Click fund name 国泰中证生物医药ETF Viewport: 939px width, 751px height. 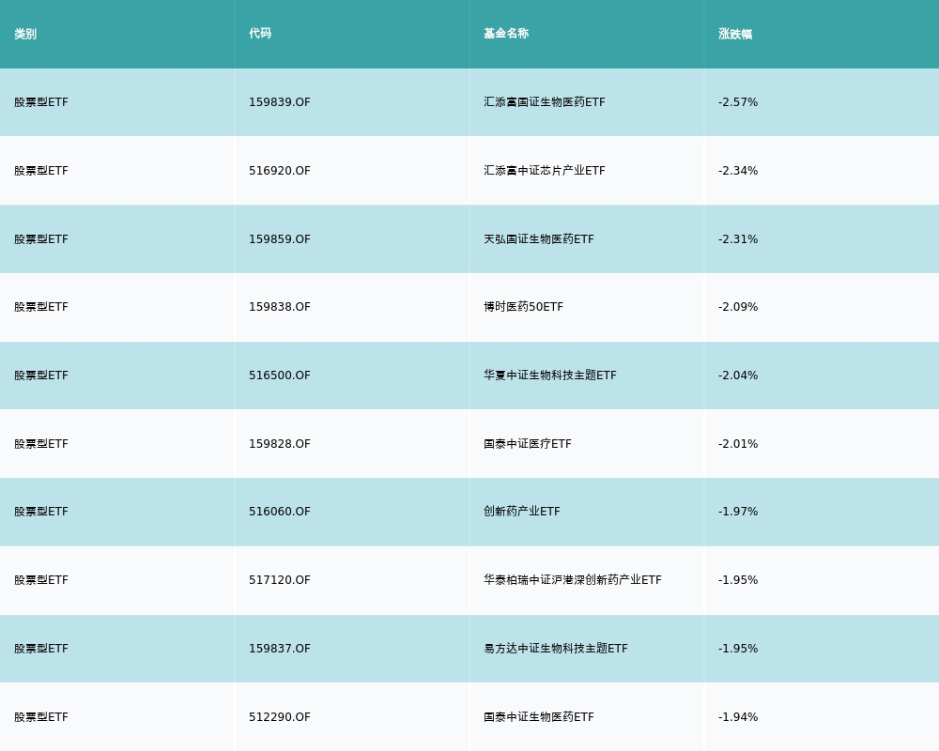(539, 717)
